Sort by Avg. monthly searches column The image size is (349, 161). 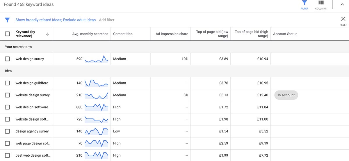(x=90, y=34)
